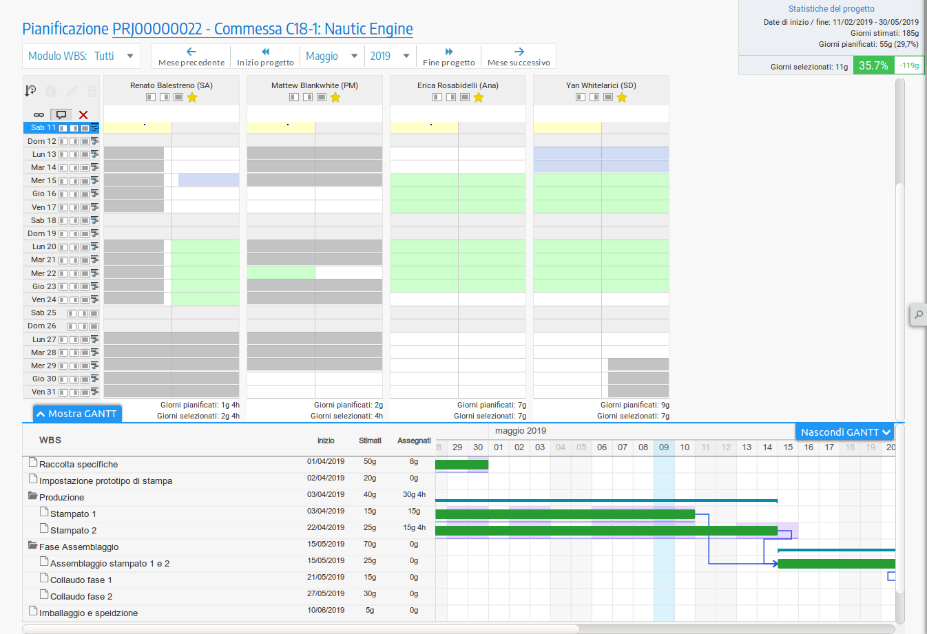Click the Stampato 1 green Gantt bar
Screen dimensions: 927x634
(565, 514)
